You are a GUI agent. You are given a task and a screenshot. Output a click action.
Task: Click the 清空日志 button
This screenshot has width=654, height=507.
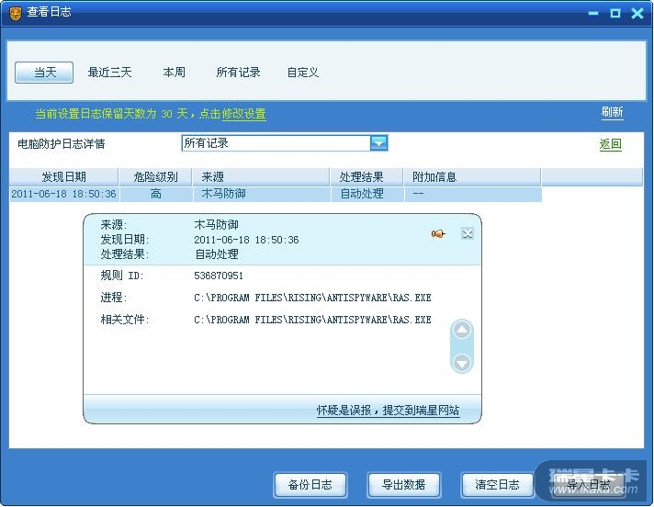497,485
